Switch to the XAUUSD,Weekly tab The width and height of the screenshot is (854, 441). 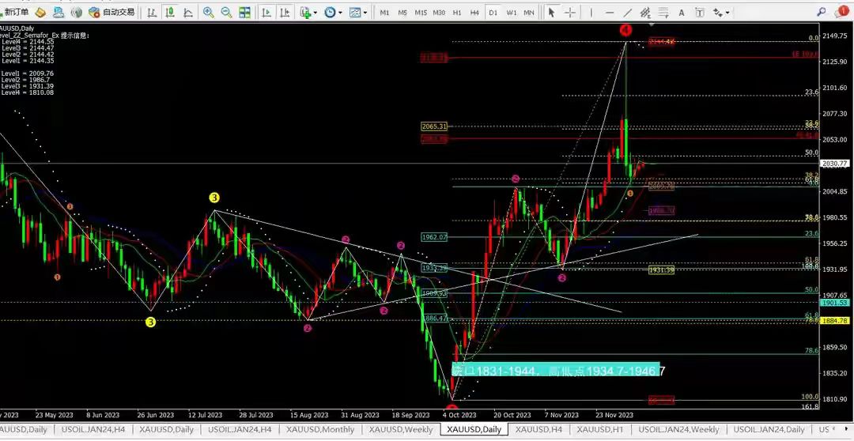[400, 430]
